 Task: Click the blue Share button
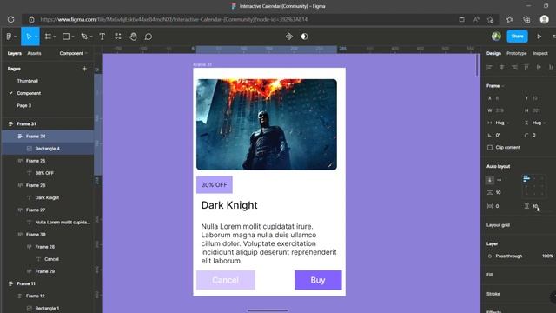518,37
